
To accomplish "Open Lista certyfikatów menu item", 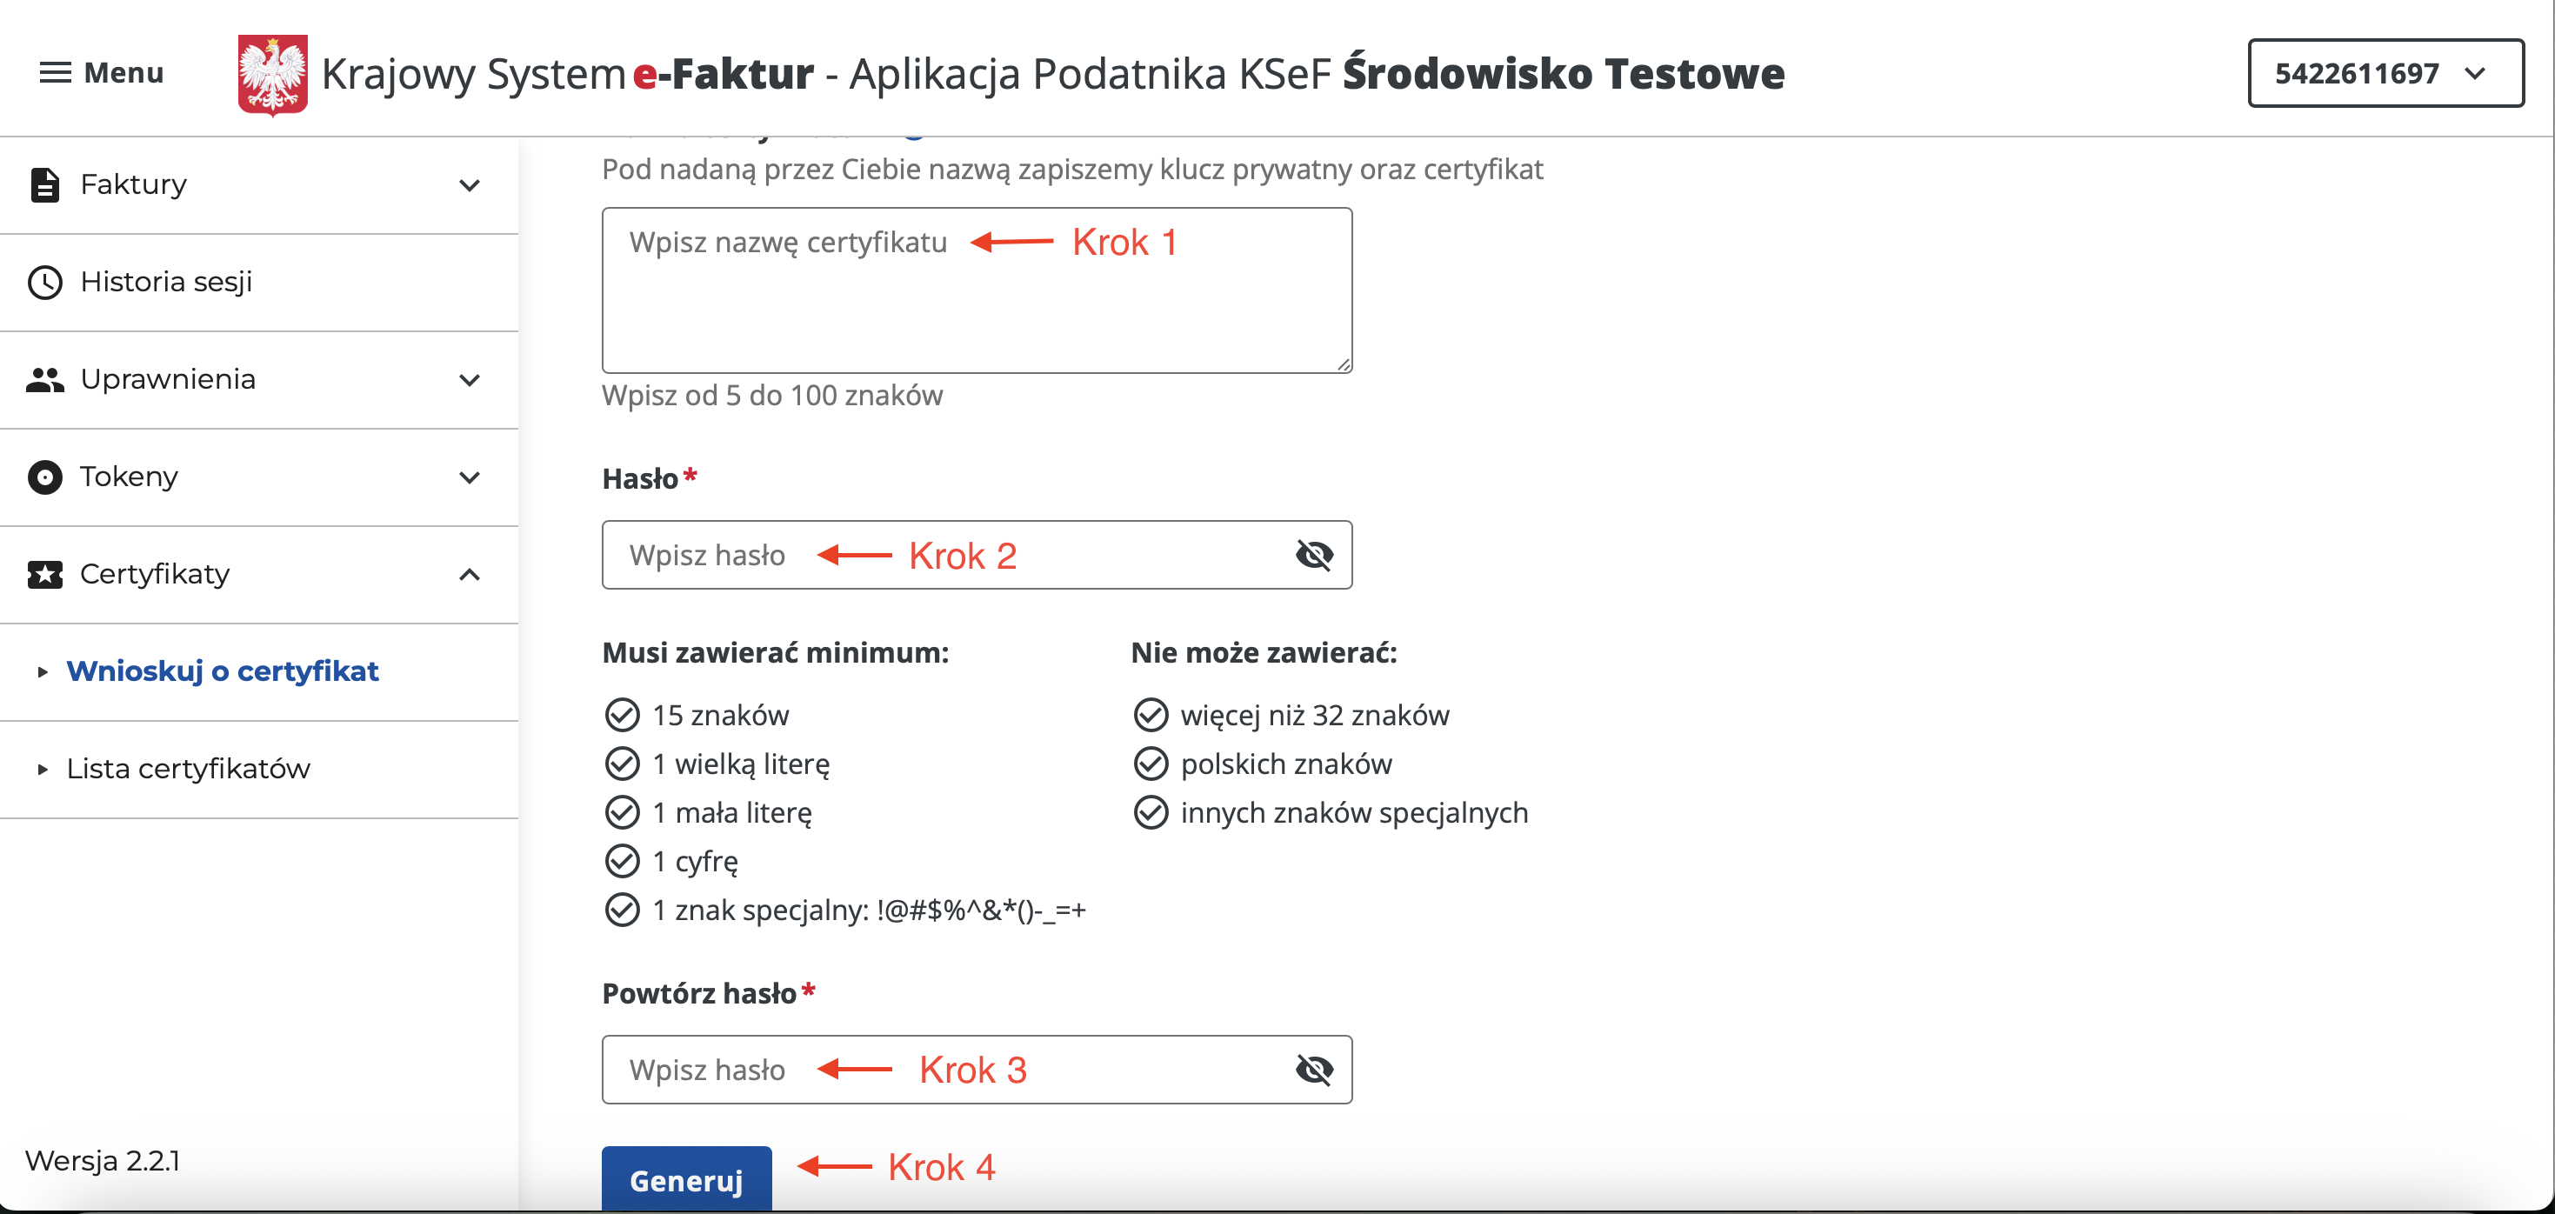I will pos(188,769).
